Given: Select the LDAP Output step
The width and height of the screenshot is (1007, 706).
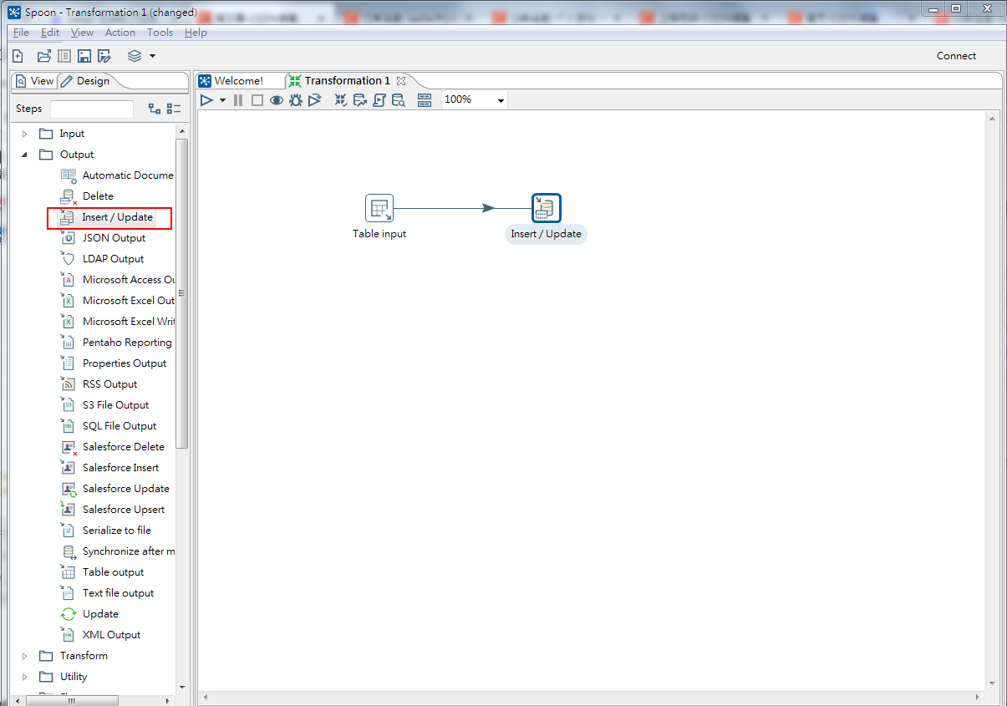Looking at the screenshot, I should [x=103, y=259].
